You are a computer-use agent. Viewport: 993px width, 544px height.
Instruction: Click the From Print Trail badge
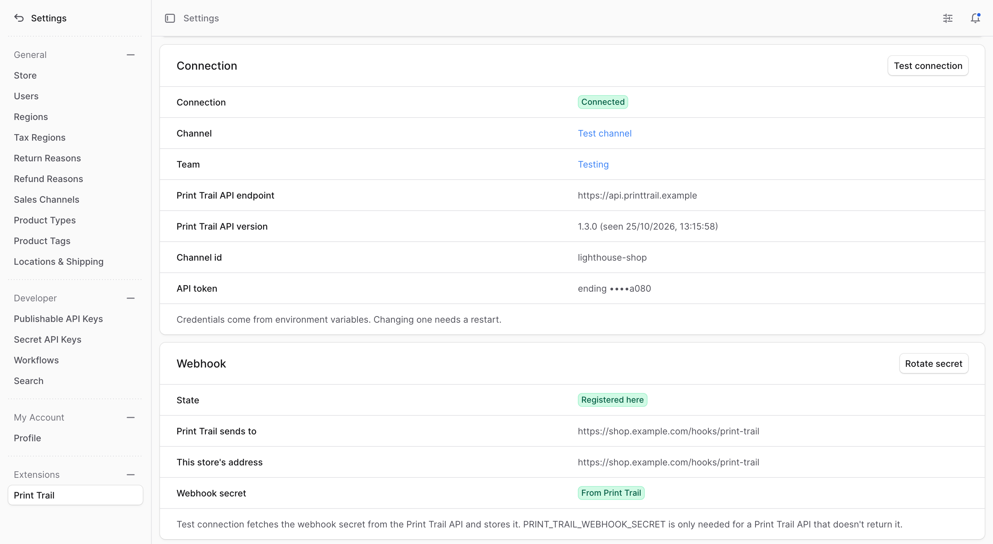611,493
